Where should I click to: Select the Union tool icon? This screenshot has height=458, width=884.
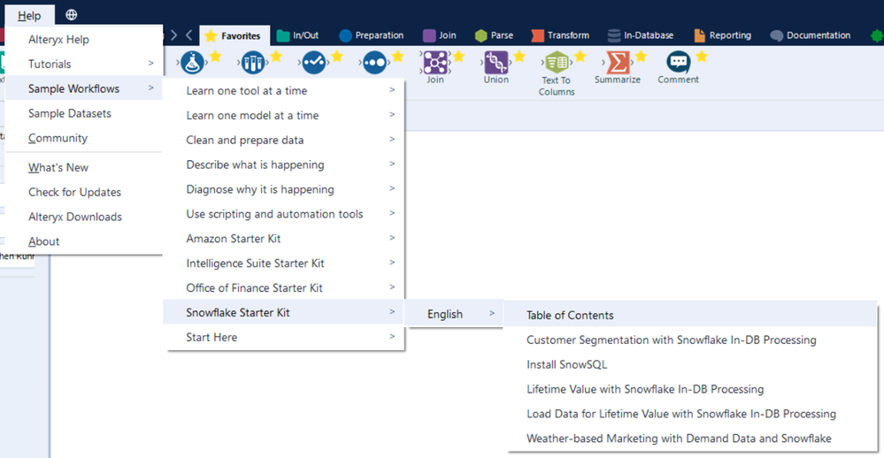(496, 62)
